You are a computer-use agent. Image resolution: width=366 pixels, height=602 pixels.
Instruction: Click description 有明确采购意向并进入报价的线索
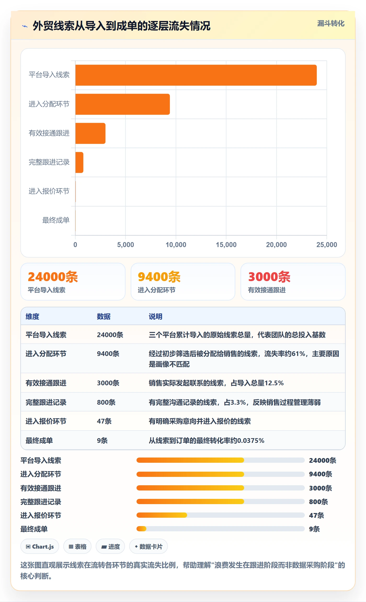pyautogui.click(x=200, y=421)
